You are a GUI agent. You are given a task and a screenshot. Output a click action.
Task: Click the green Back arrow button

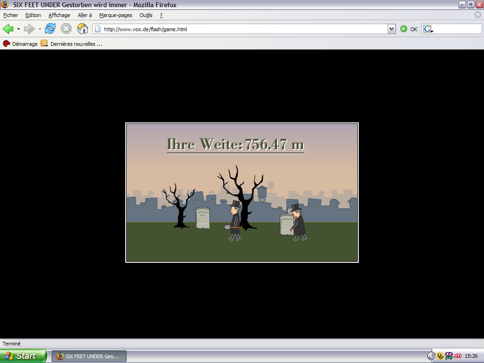coord(8,29)
